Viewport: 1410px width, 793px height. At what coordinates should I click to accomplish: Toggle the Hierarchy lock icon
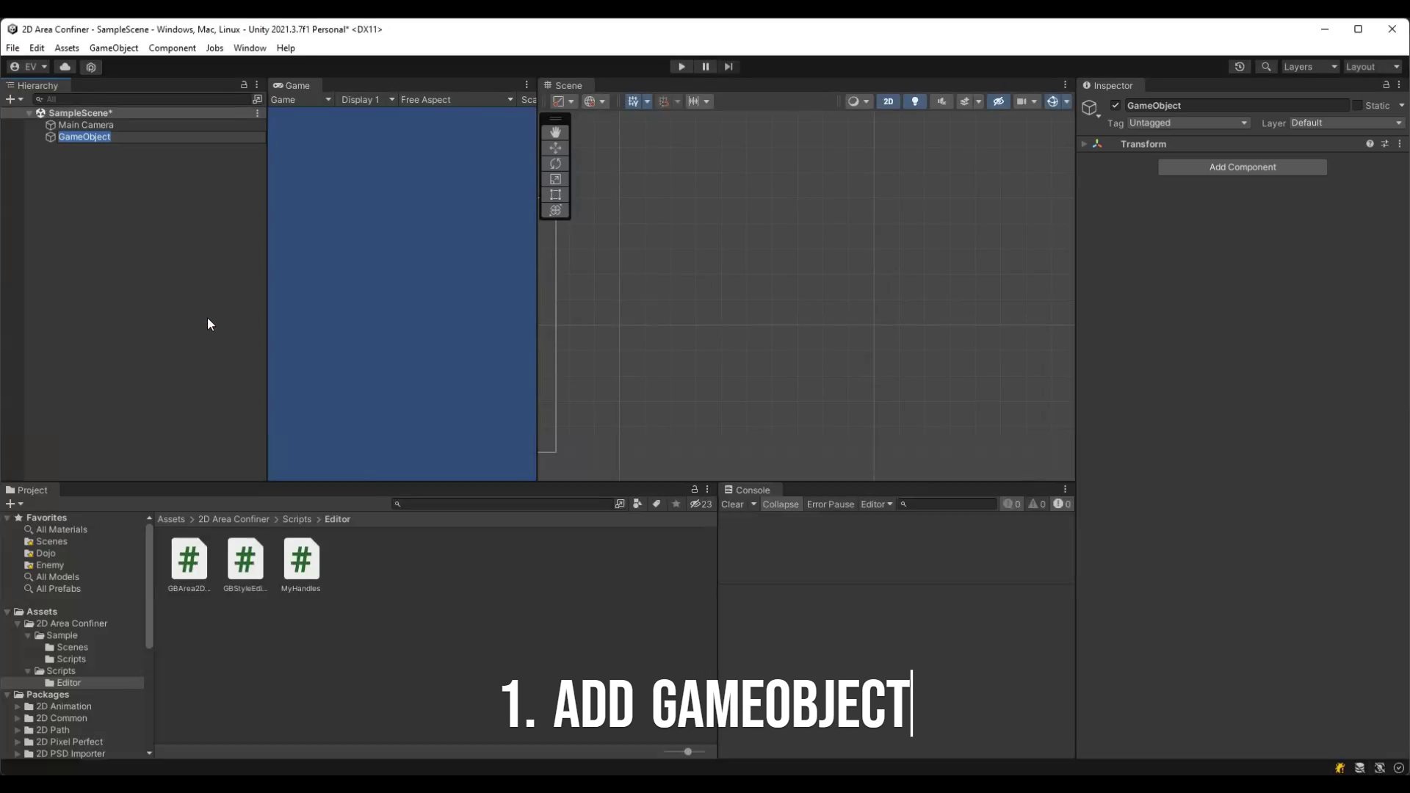[x=244, y=85]
